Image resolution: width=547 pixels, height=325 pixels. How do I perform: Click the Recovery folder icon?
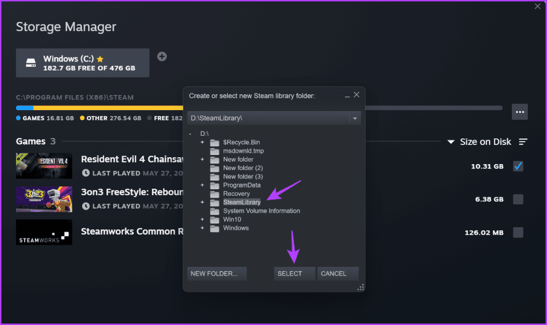[x=215, y=194]
